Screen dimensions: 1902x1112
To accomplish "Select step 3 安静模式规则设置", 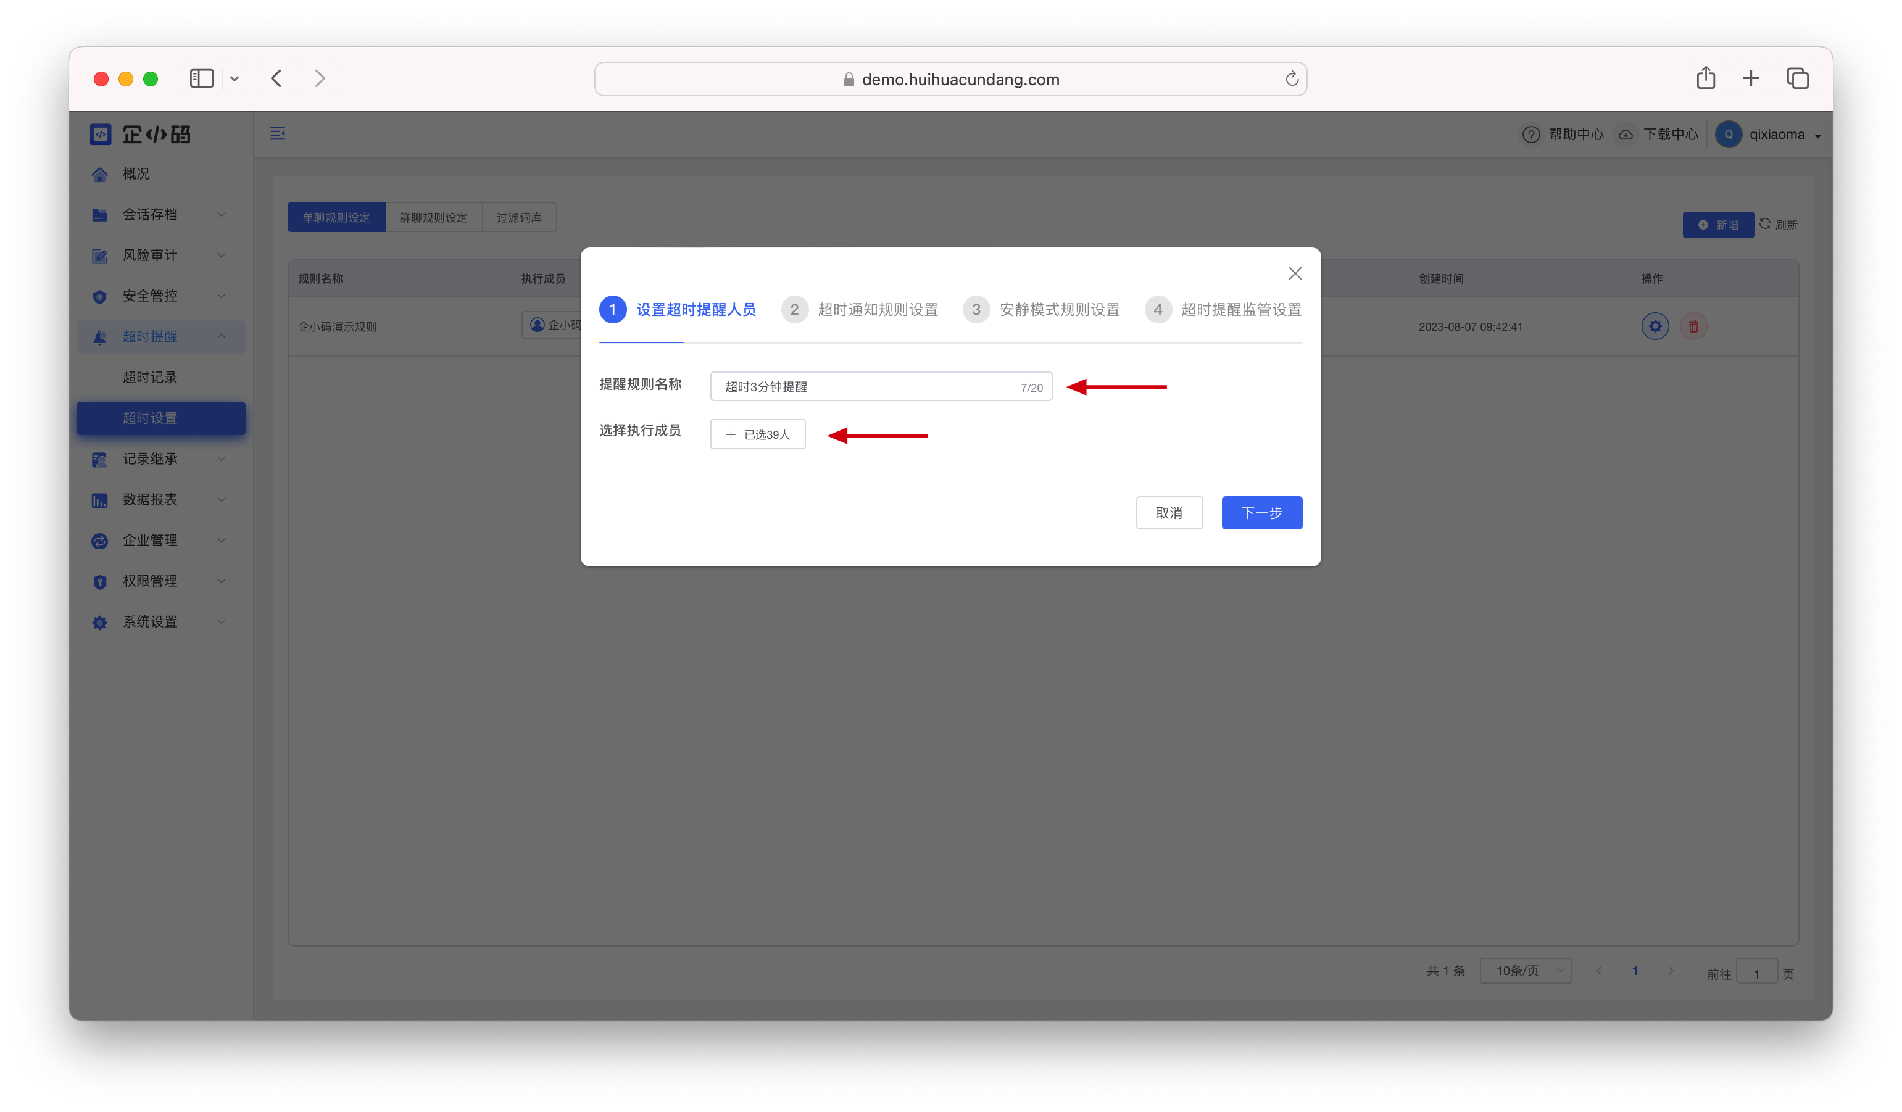I will pos(1042,310).
